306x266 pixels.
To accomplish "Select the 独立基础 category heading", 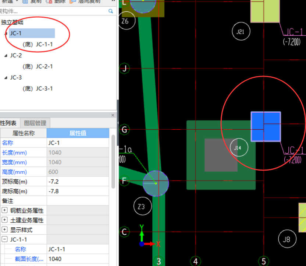I will pyautogui.click(x=12, y=22).
